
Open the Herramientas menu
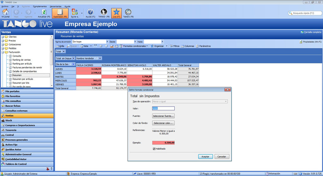pyautogui.click(x=56, y=6)
